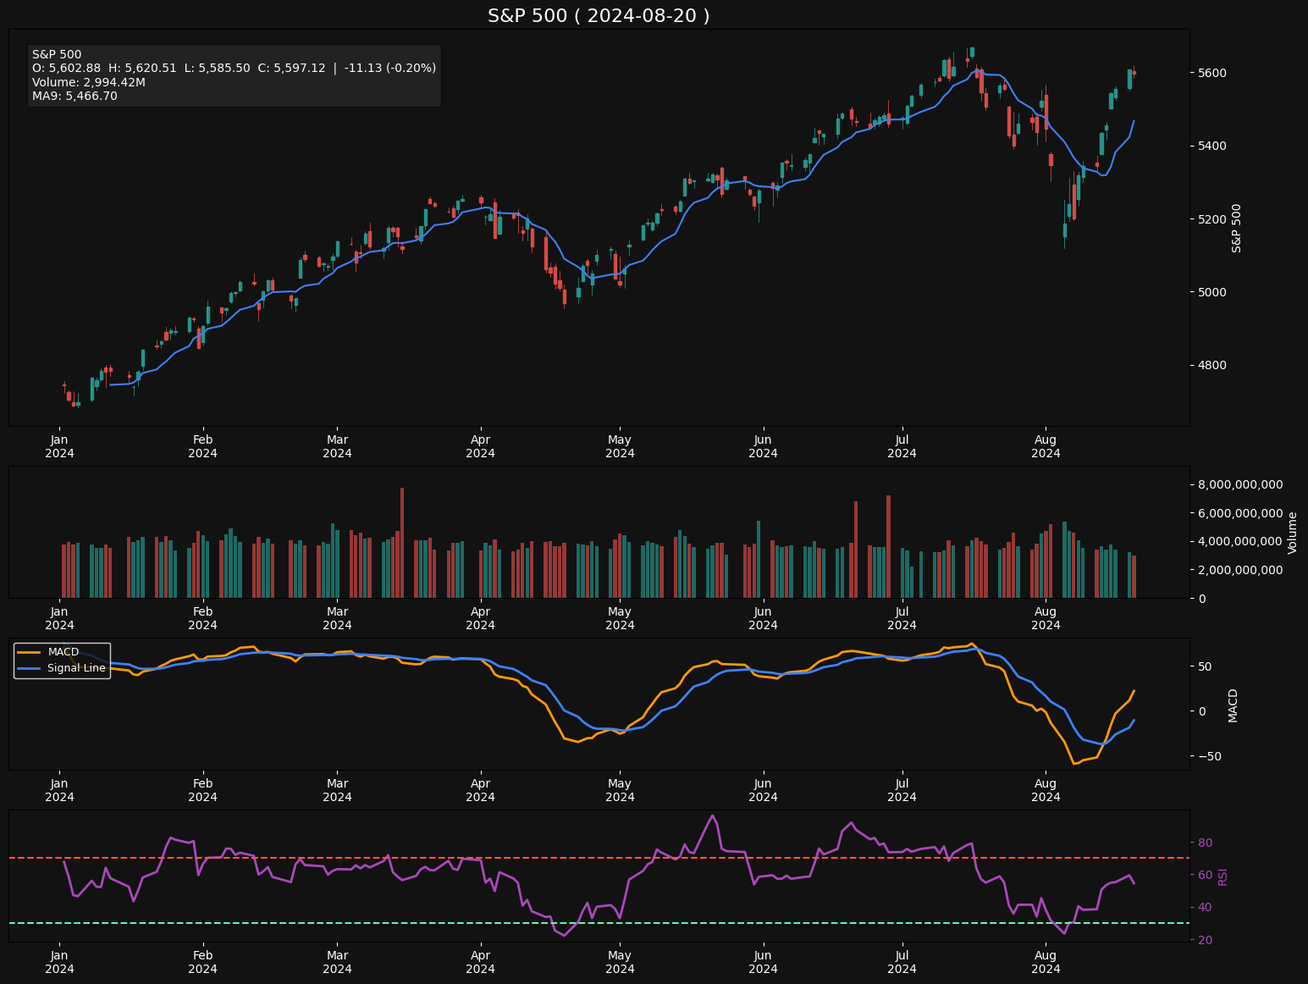Click the 8,000,000,000 volume axis label
The height and width of the screenshot is (984, 1308).
[1240, 485]
